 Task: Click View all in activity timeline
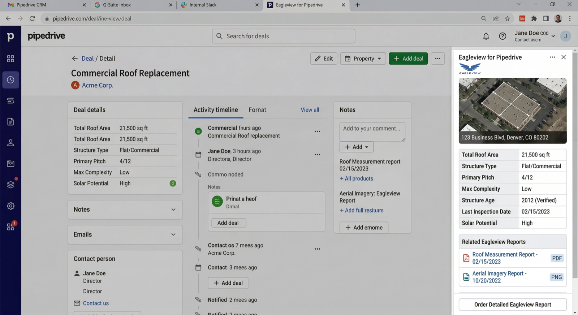pyautogui.click(x=310, y=110)
